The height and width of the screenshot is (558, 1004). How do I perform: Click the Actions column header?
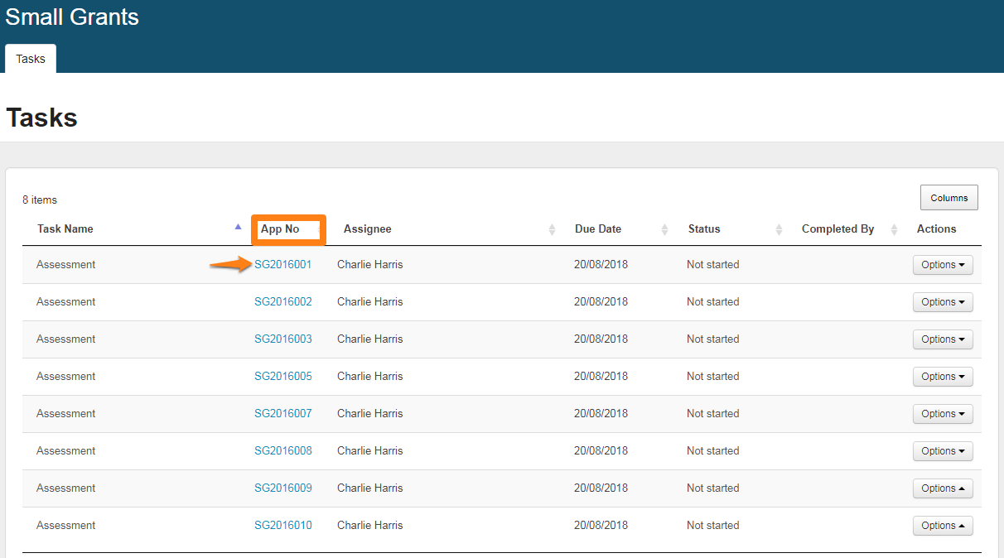tap(936, 229)
